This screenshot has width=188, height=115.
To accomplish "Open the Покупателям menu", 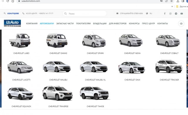I will (x=83, y=23).
